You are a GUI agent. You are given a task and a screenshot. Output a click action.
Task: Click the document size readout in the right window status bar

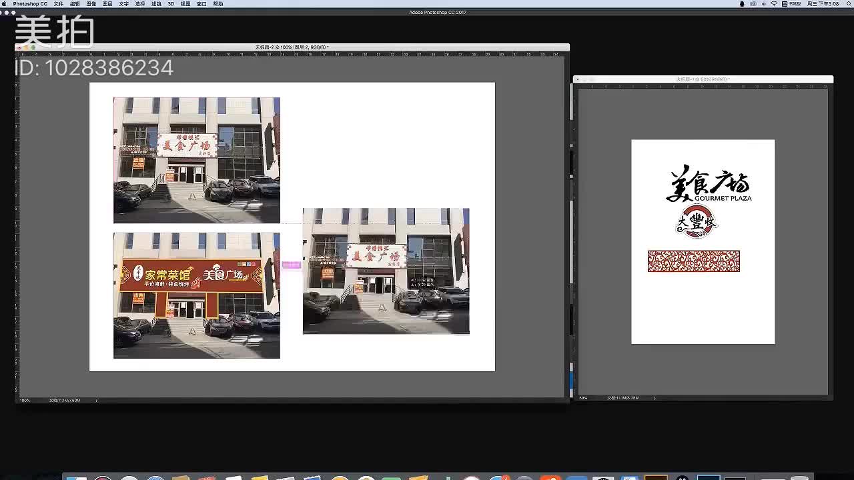point(623,398)
